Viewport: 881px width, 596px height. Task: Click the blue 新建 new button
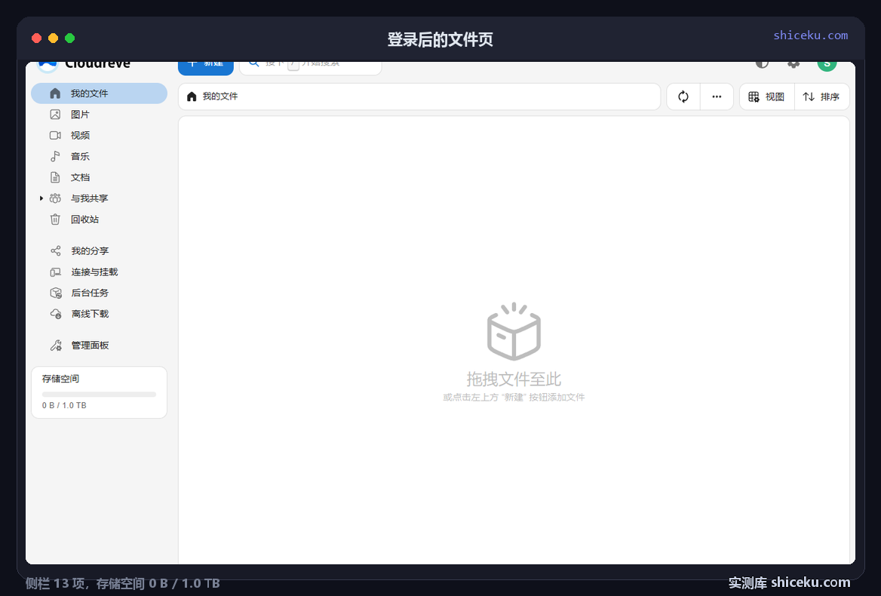click(206, 67)
